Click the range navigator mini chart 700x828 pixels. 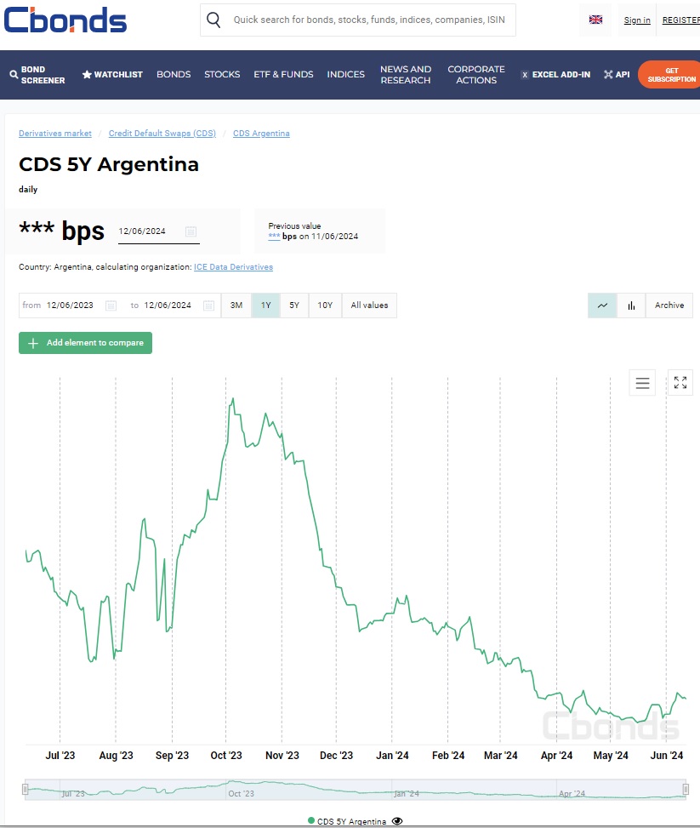point(356,789)
